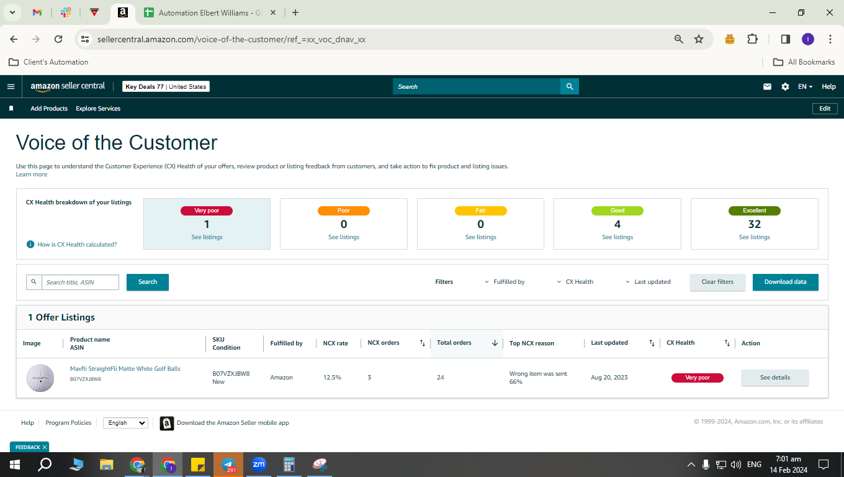Image resolution: width=844 pixels, height=477 pixels.
Task: Close the Automation Elbert Williams tab
Action: [x=273, y=12]
